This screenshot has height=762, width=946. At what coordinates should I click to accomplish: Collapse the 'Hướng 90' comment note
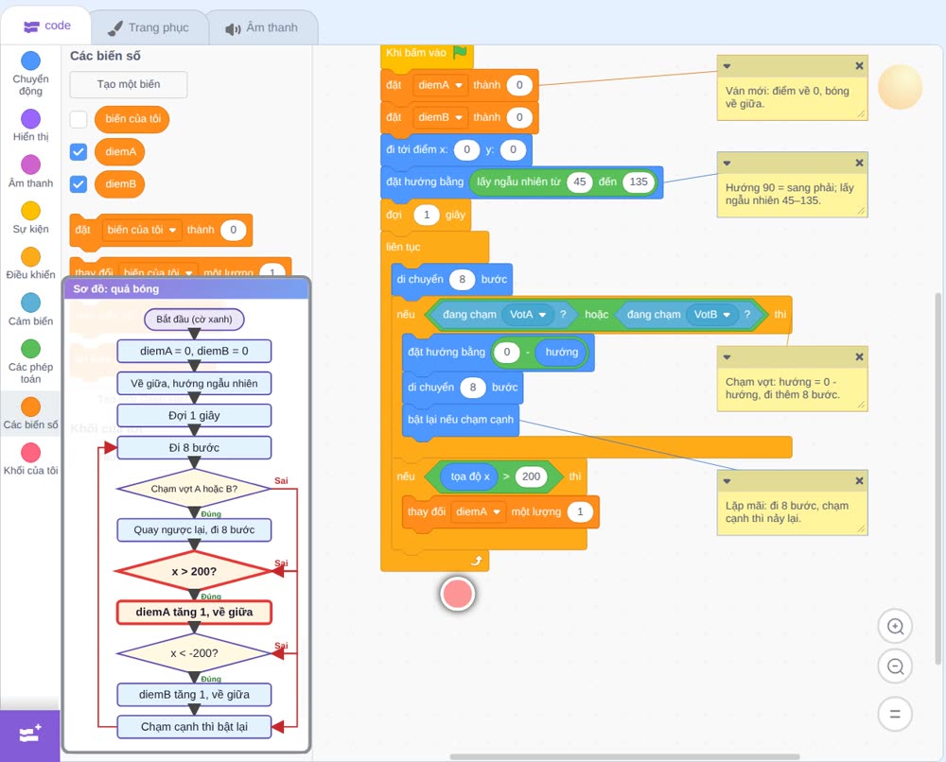727,164
